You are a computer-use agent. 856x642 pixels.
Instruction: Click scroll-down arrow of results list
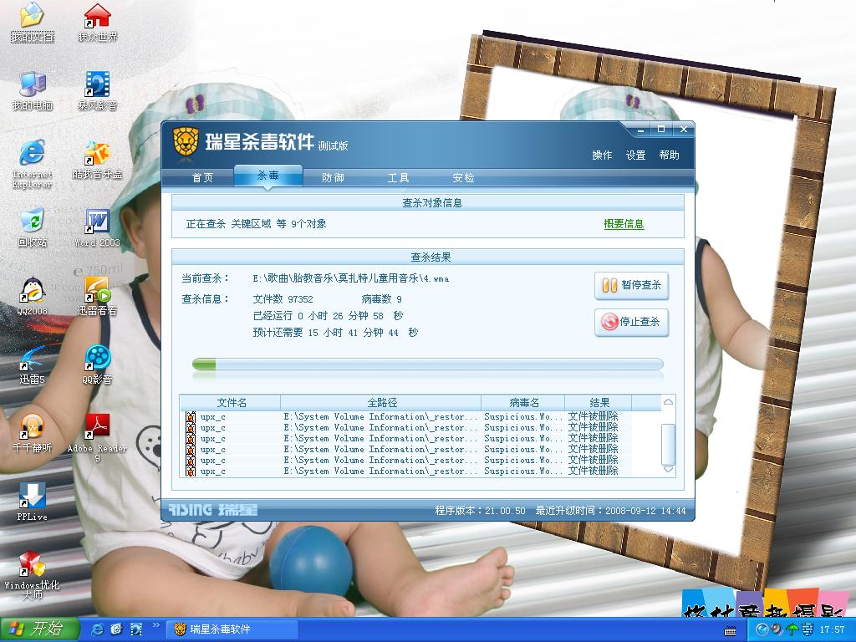[x=668, y=470]
